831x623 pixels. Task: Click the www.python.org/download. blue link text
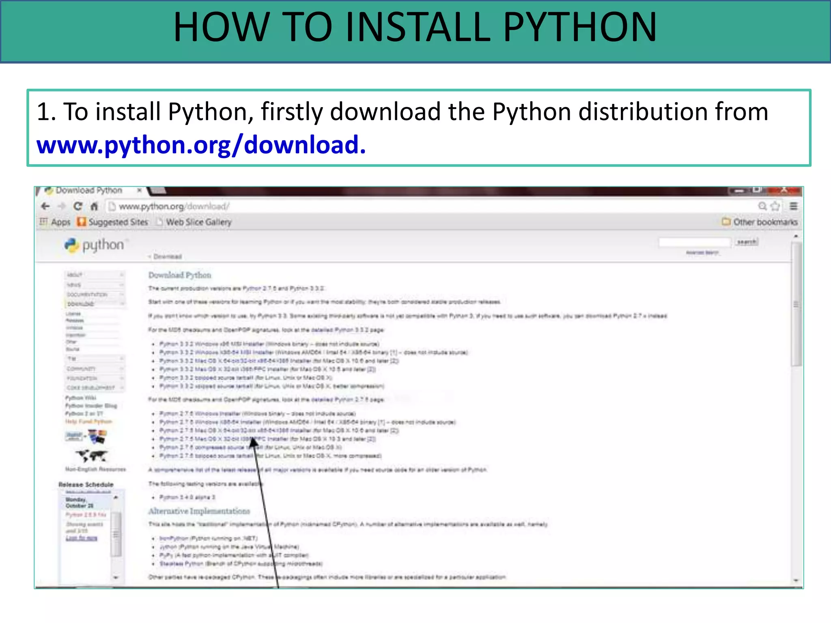point(201,145)
